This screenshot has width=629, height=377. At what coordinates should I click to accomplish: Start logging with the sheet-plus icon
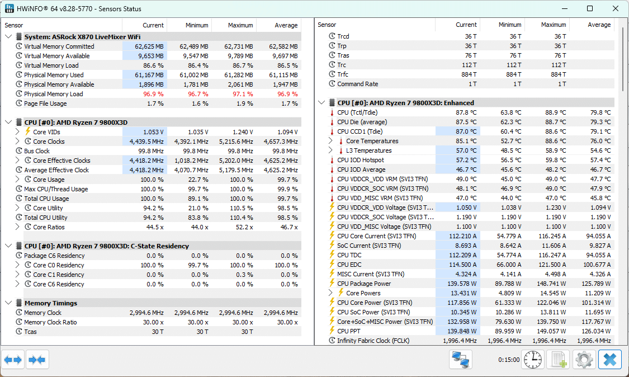[558, 359]
